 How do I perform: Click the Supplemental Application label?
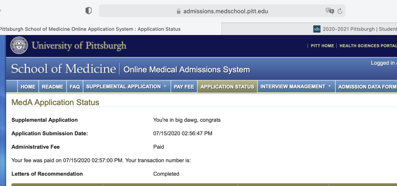tap(45, 120)
